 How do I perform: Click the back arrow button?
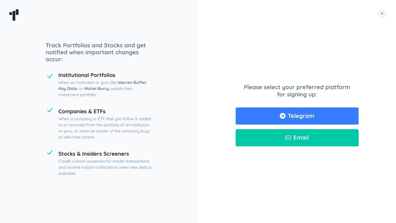pos(382,13)
